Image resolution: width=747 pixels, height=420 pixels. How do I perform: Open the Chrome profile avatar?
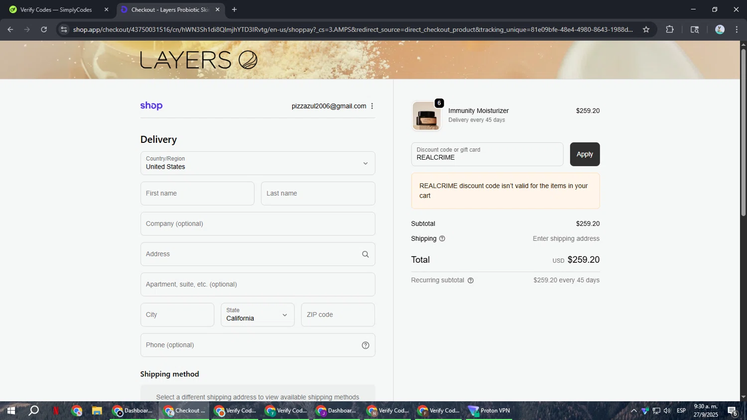pyautogui.click(x=720, y=29)
